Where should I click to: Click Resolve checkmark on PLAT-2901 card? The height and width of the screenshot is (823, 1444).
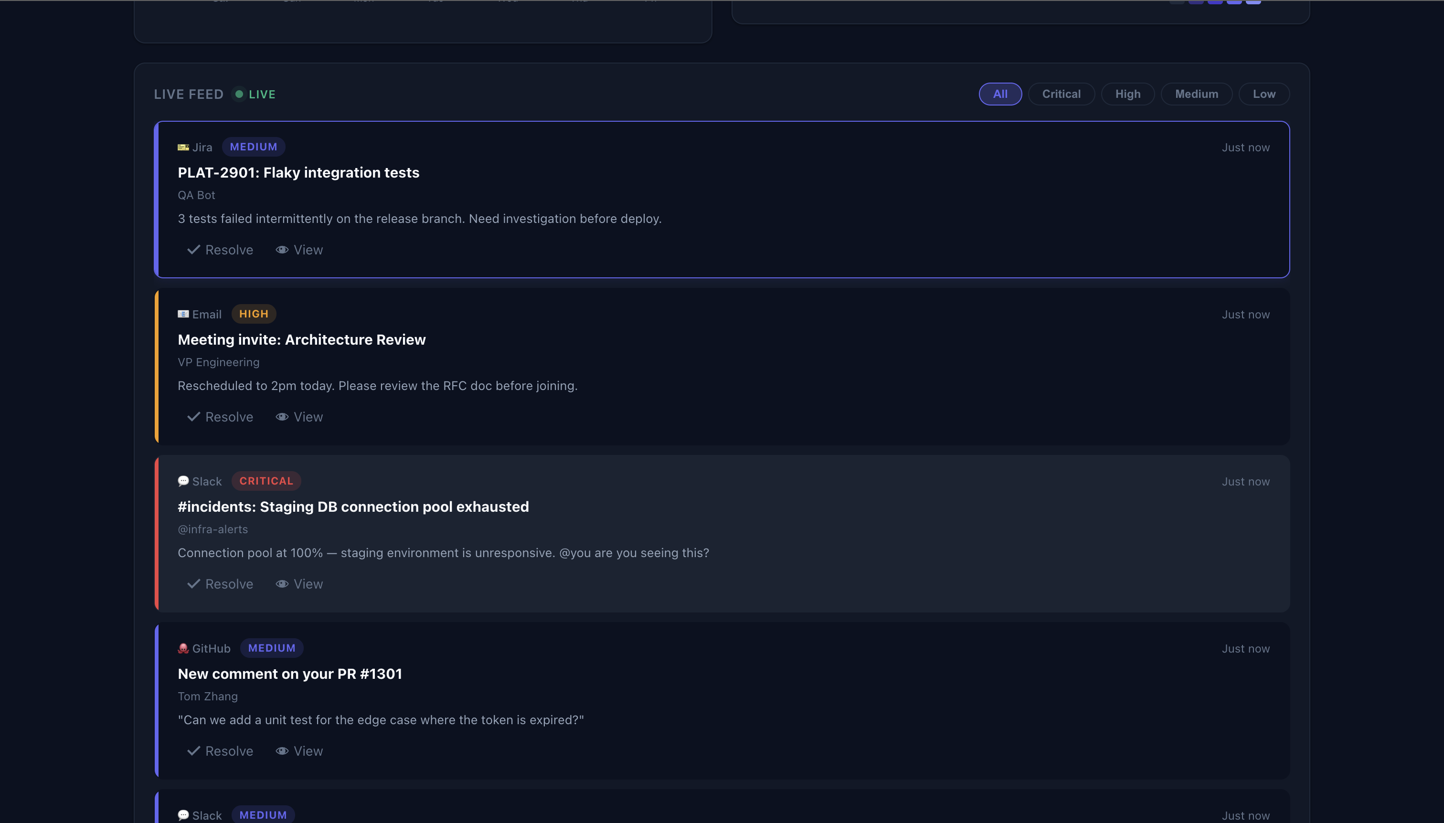coord(194,250)
